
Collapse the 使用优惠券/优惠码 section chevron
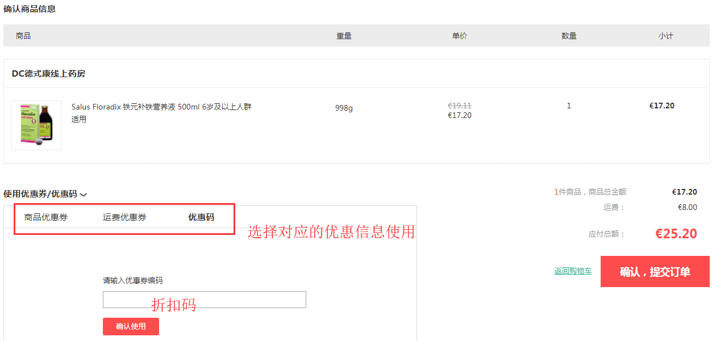[84, 195]
